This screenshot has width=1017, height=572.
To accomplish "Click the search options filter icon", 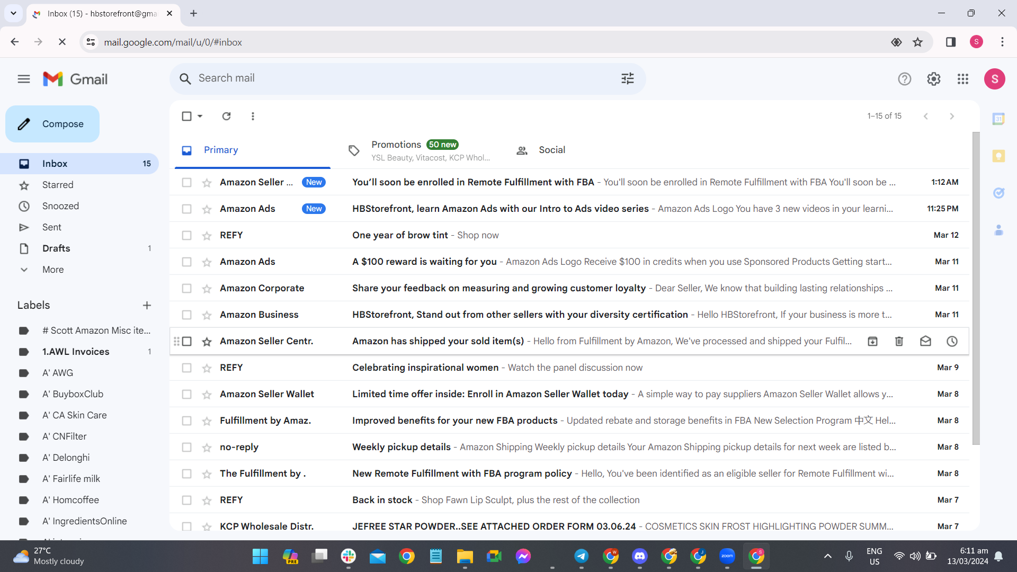I will pos(628,79).
